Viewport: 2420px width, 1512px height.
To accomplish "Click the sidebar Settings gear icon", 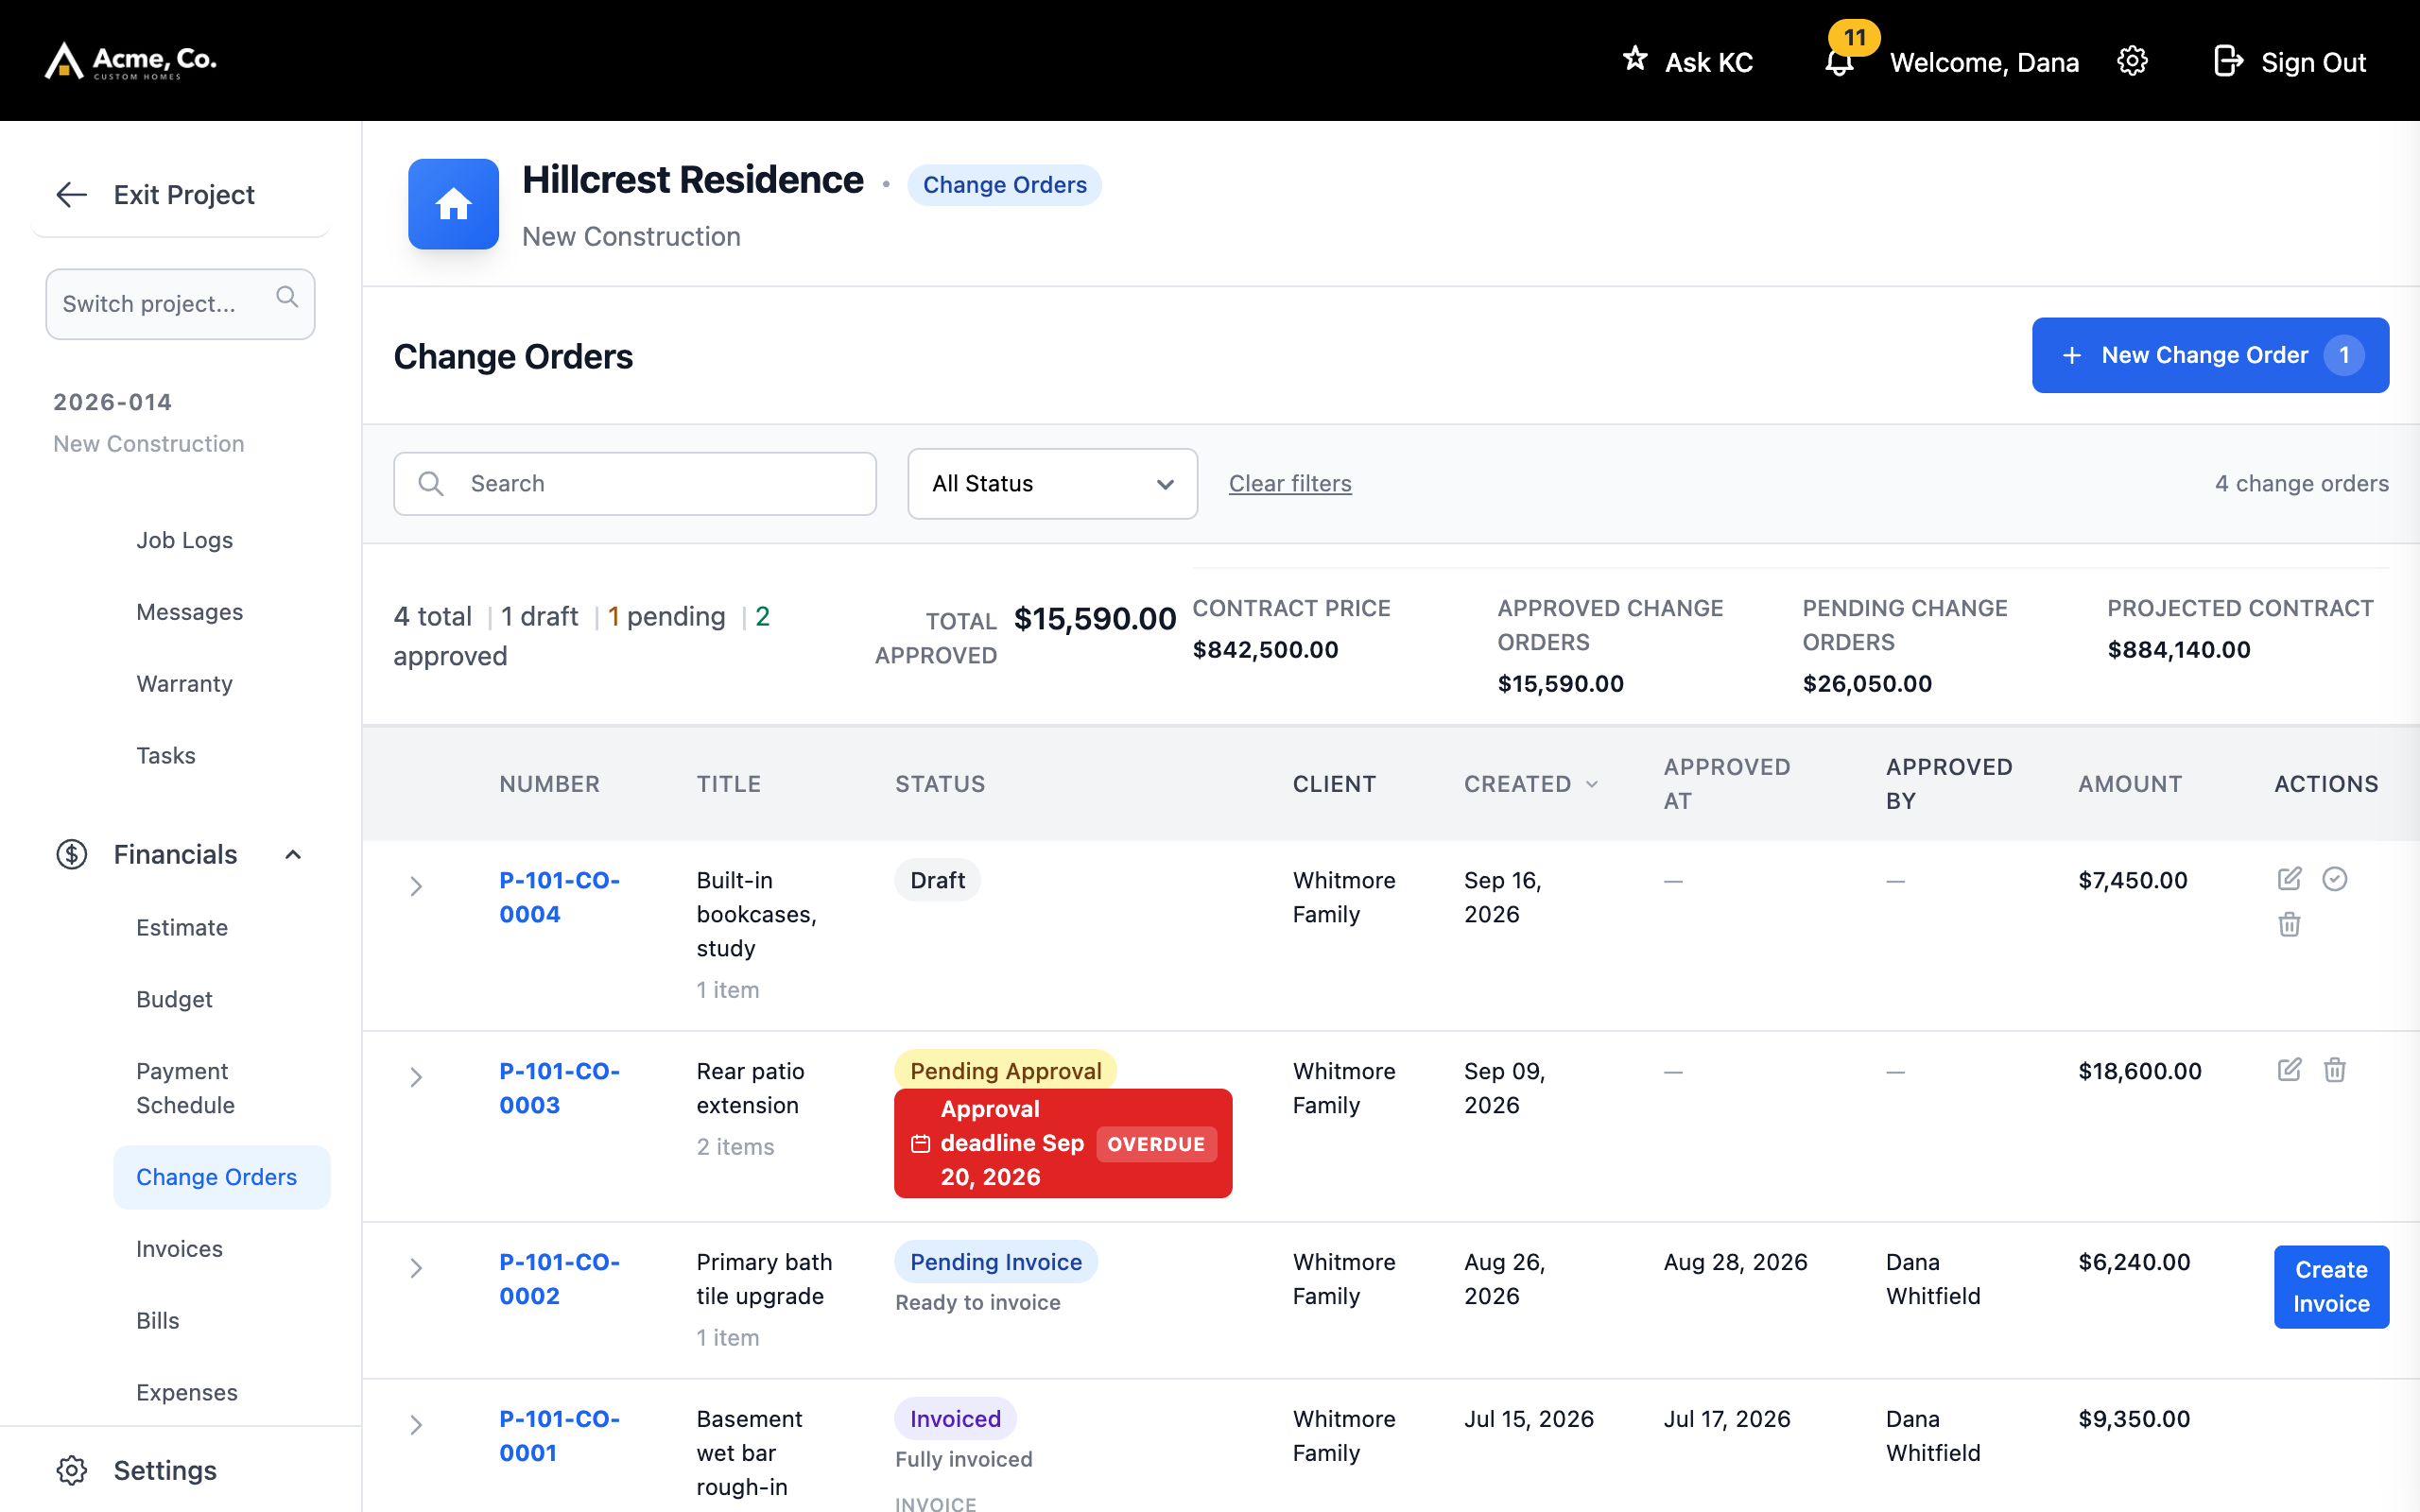I will [x=72, y=1470].
